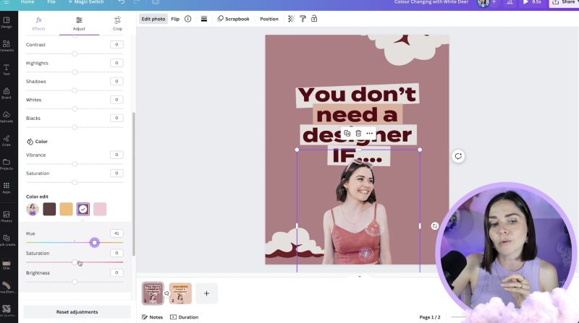Delete selected element with trash icon

[x=358, y=133]
